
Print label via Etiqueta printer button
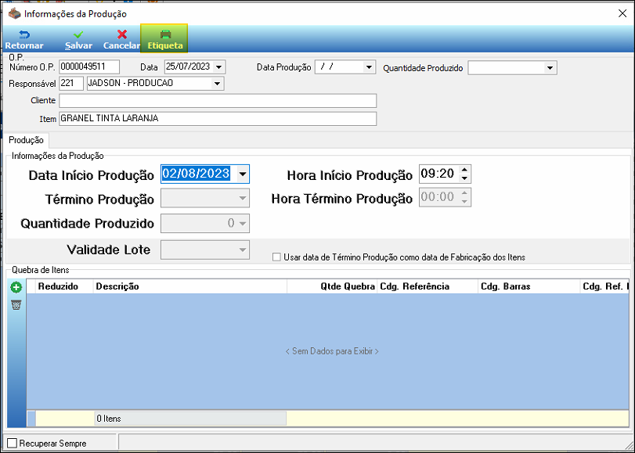click(164, 39)
